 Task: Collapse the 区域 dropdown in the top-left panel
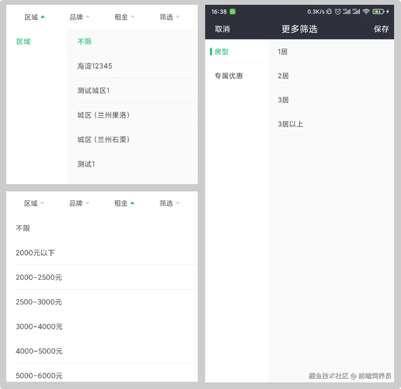tap(35, 17)
